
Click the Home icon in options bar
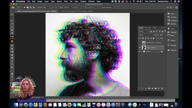(13, 7)
